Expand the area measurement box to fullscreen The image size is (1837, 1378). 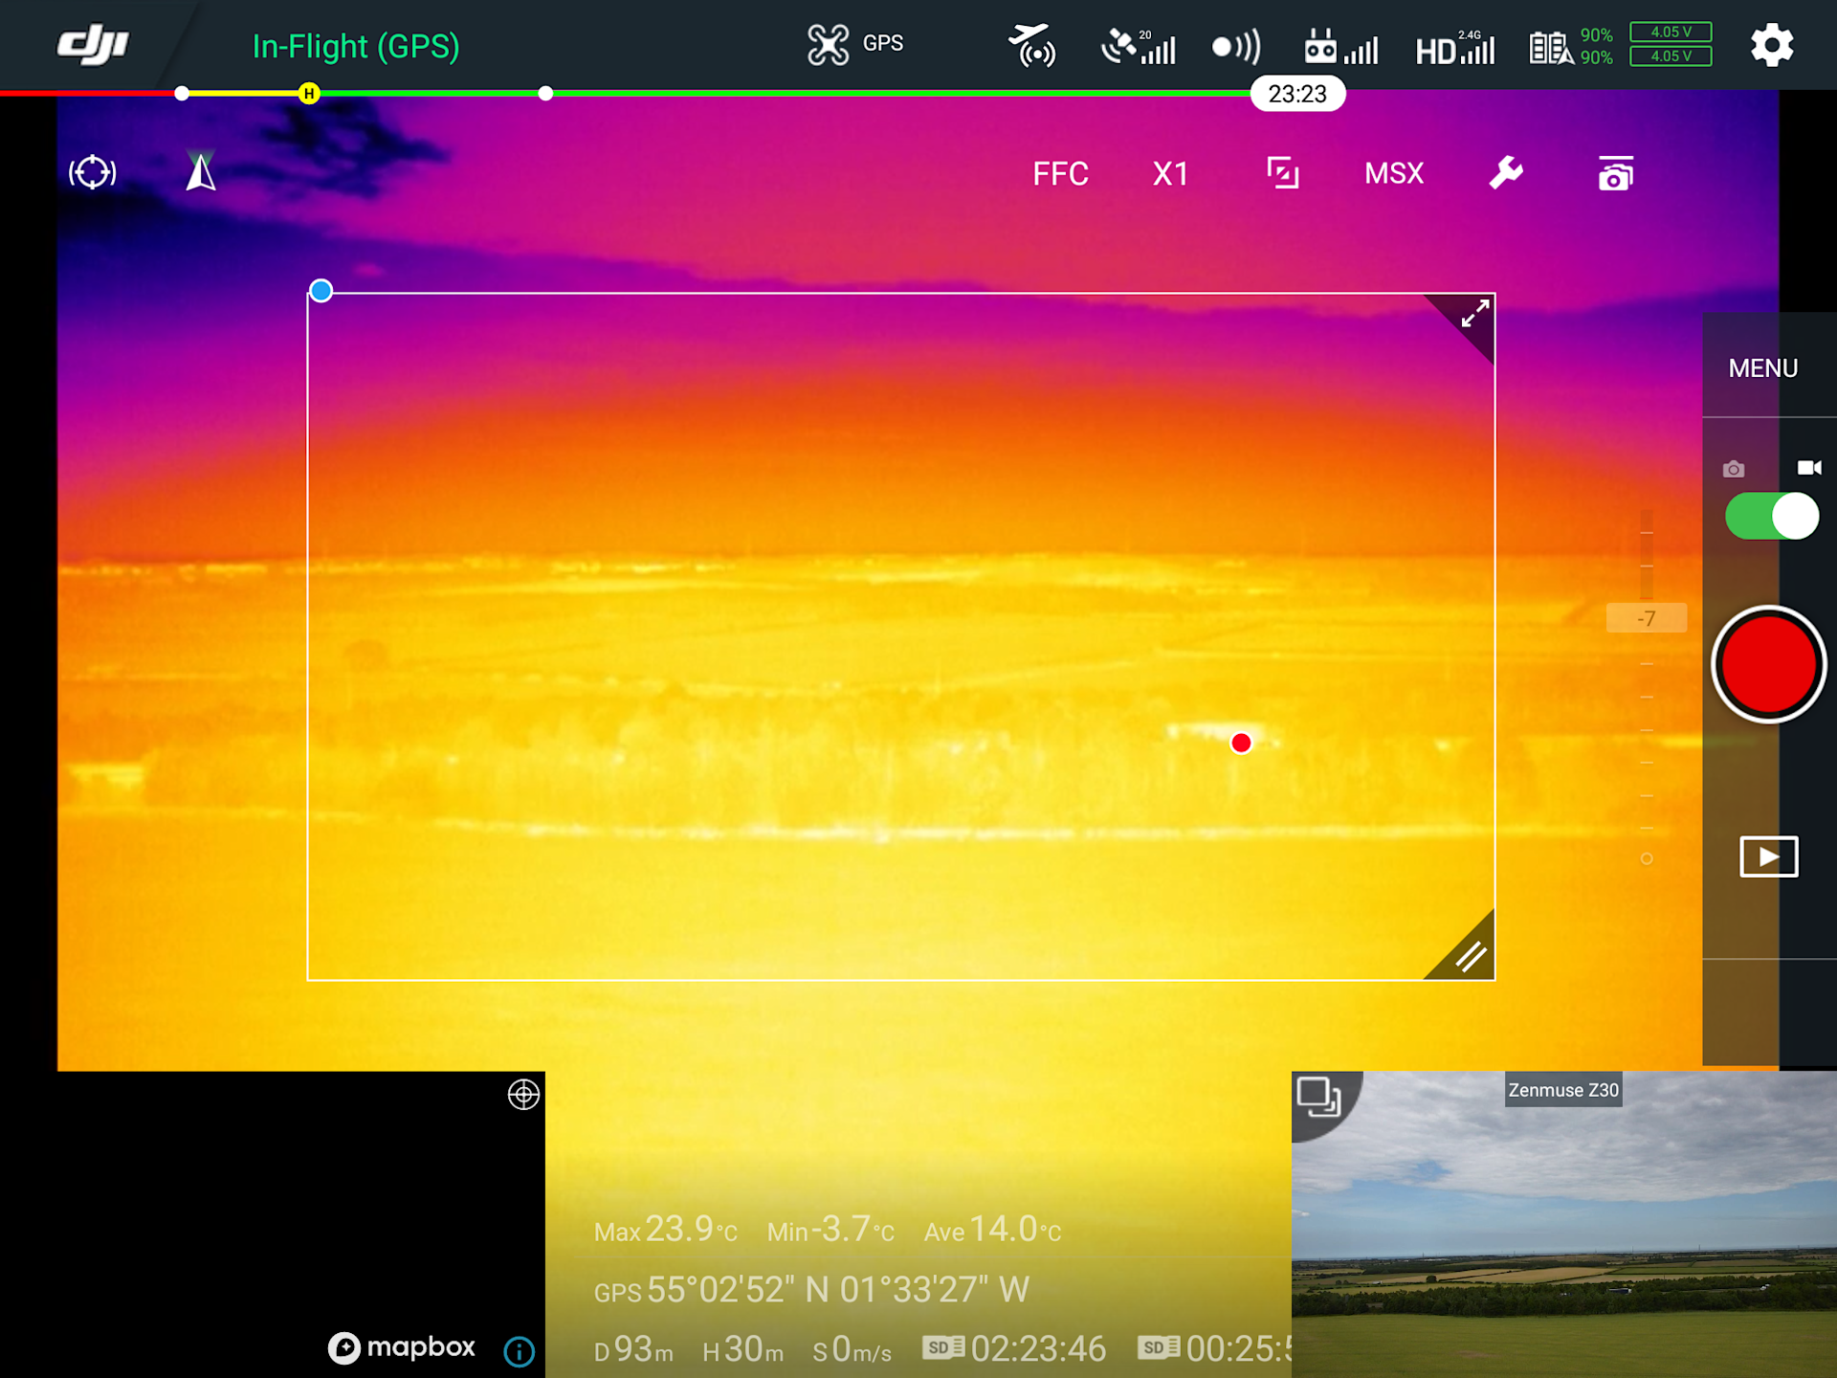[x=1474, y=313]
